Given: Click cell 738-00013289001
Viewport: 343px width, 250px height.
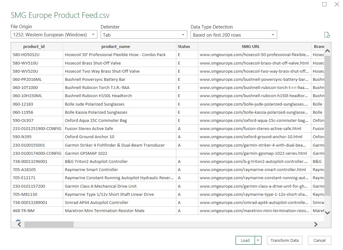Looking at the screenshot, I should [x=37, y=202].
